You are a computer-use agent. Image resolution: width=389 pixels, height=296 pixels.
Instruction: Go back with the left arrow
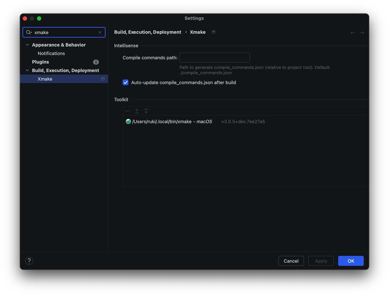353,33
